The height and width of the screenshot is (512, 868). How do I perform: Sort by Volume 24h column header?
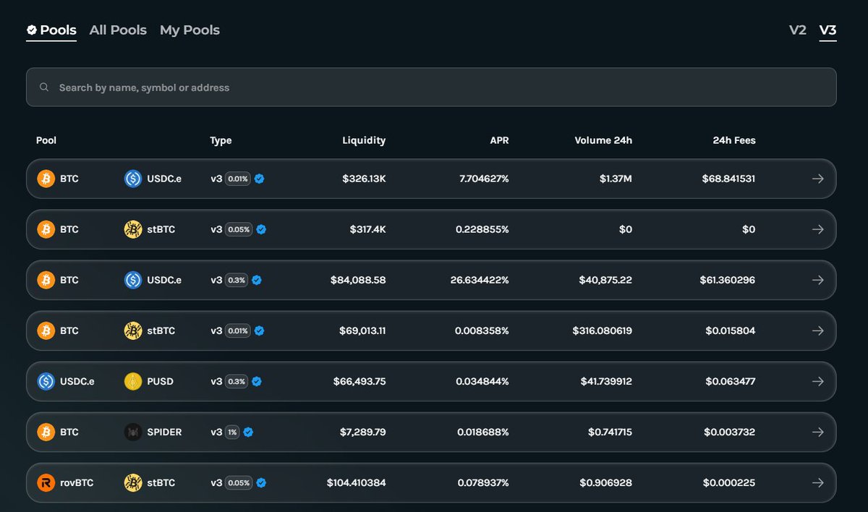click(x=603, y=140)
